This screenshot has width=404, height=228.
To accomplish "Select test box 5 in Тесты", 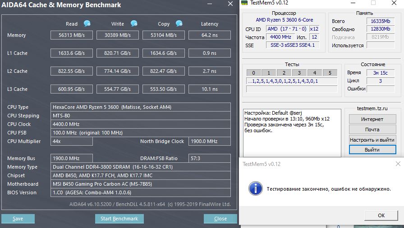I will pos(330,73).
